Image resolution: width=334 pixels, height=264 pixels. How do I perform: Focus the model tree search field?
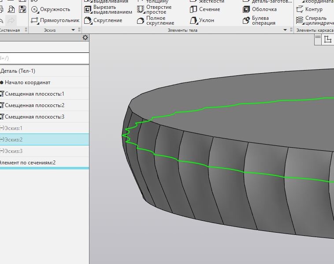(x=44, y=58)
